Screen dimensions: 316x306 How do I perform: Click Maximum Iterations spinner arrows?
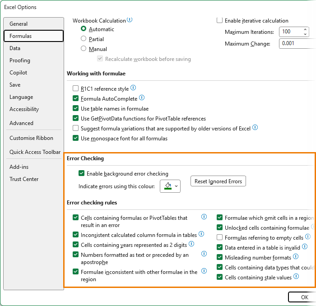click(305, 32)
